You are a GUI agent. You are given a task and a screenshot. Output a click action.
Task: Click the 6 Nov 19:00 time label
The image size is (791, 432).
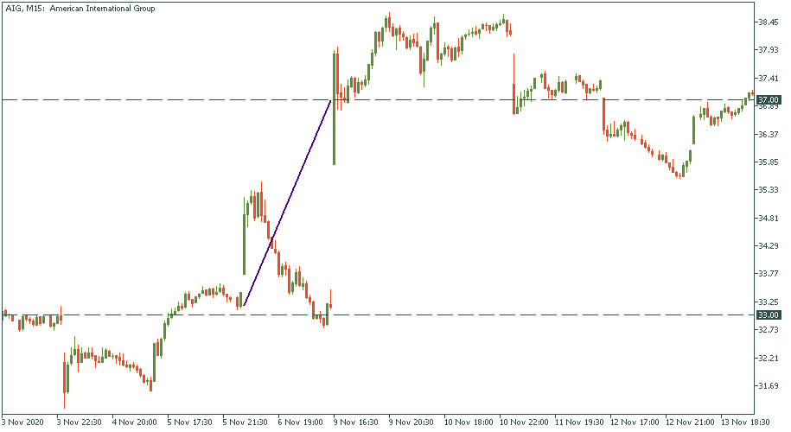click(x=299, y=422)
